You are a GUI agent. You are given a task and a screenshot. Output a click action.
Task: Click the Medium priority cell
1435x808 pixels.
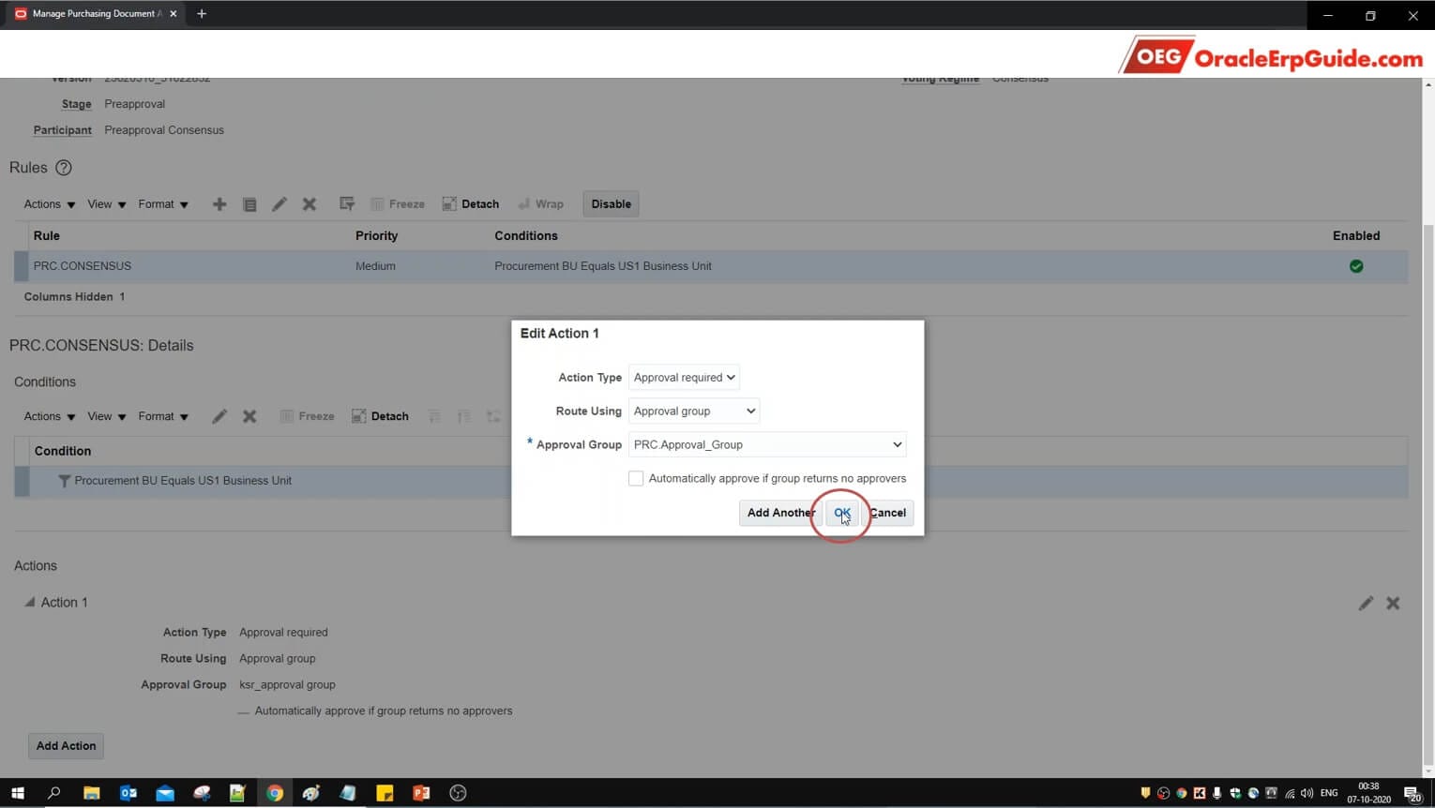[x=375, y=266]
